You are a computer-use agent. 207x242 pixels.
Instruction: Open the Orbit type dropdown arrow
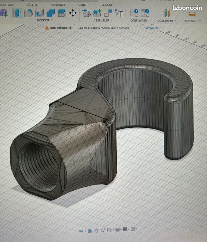[x=85, y=231]
